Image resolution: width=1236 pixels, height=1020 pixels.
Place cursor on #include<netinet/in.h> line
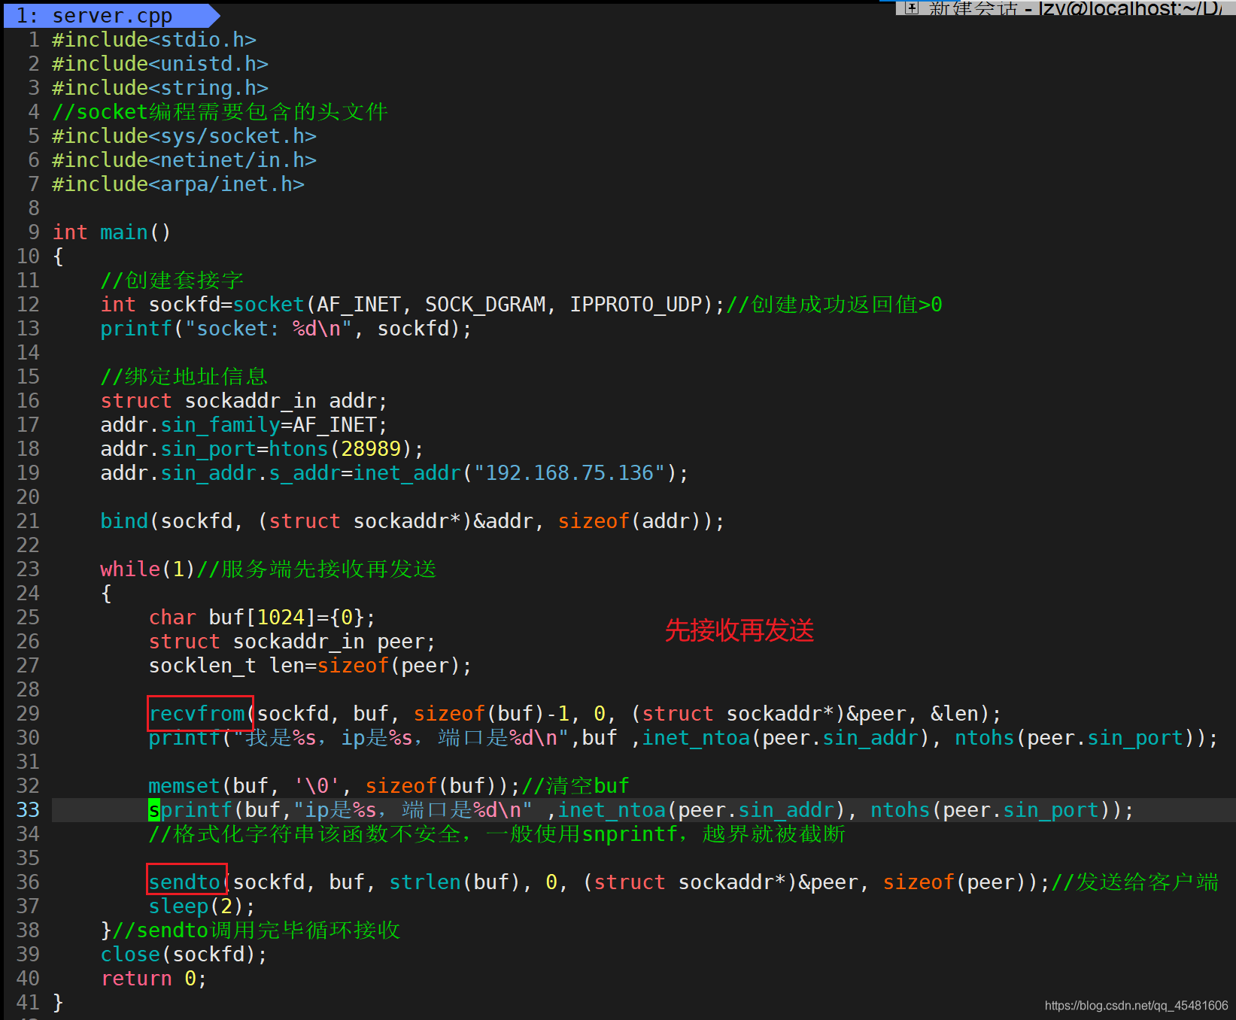184,160
